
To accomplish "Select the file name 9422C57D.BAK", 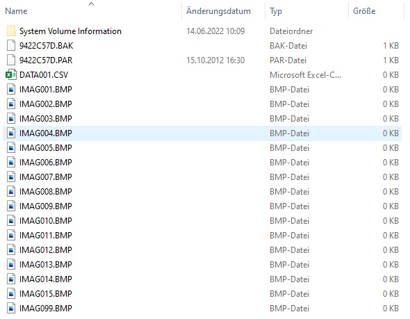I will coord(47,46).
